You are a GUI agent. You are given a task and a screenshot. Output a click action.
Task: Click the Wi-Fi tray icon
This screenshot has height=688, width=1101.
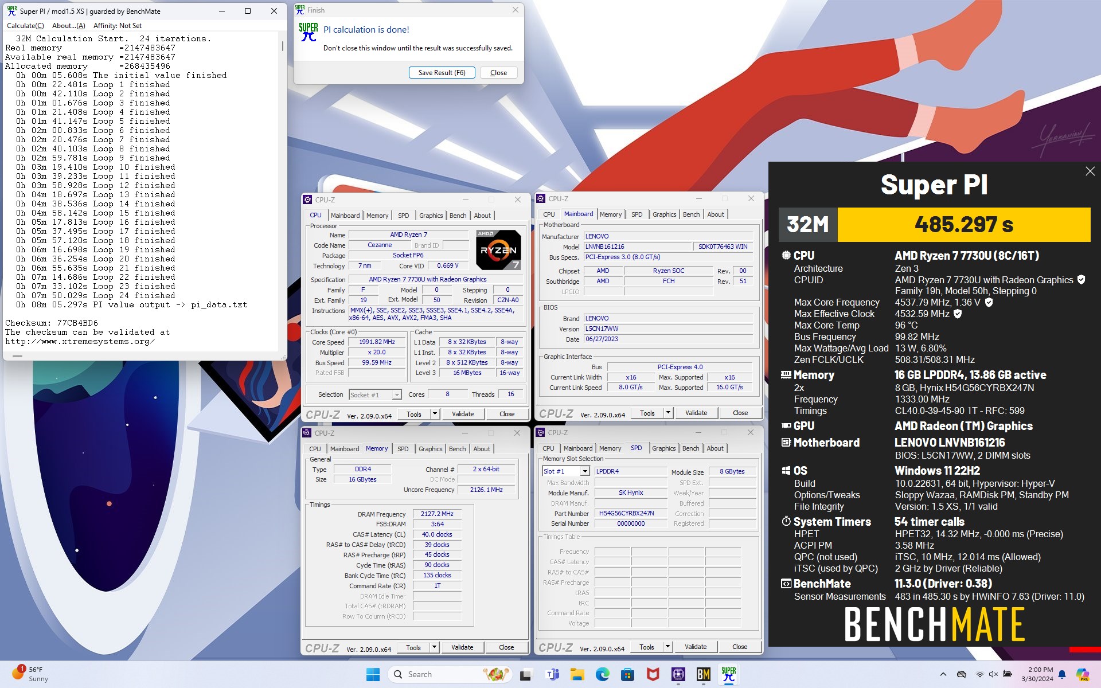pyautogui.click(x=980, y=674)
